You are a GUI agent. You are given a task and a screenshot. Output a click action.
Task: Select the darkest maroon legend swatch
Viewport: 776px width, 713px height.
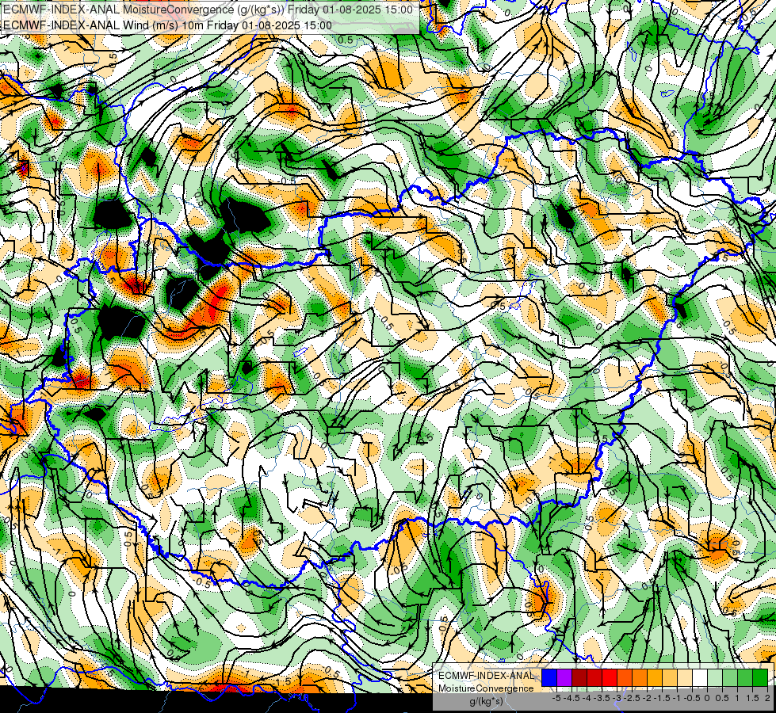579,678
